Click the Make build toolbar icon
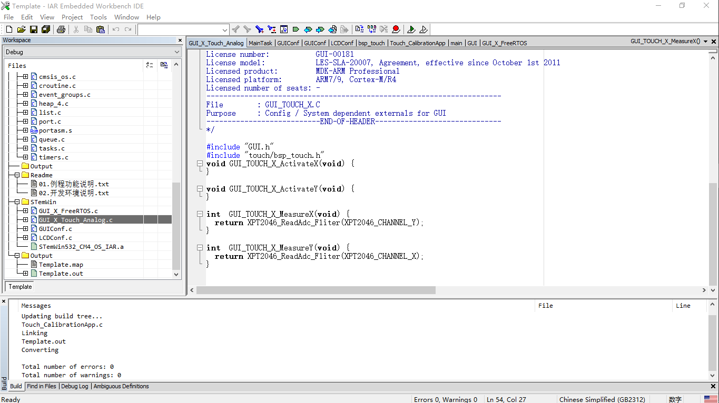The height and width of the screenshot is (403, 719). (x=372, y=29)
